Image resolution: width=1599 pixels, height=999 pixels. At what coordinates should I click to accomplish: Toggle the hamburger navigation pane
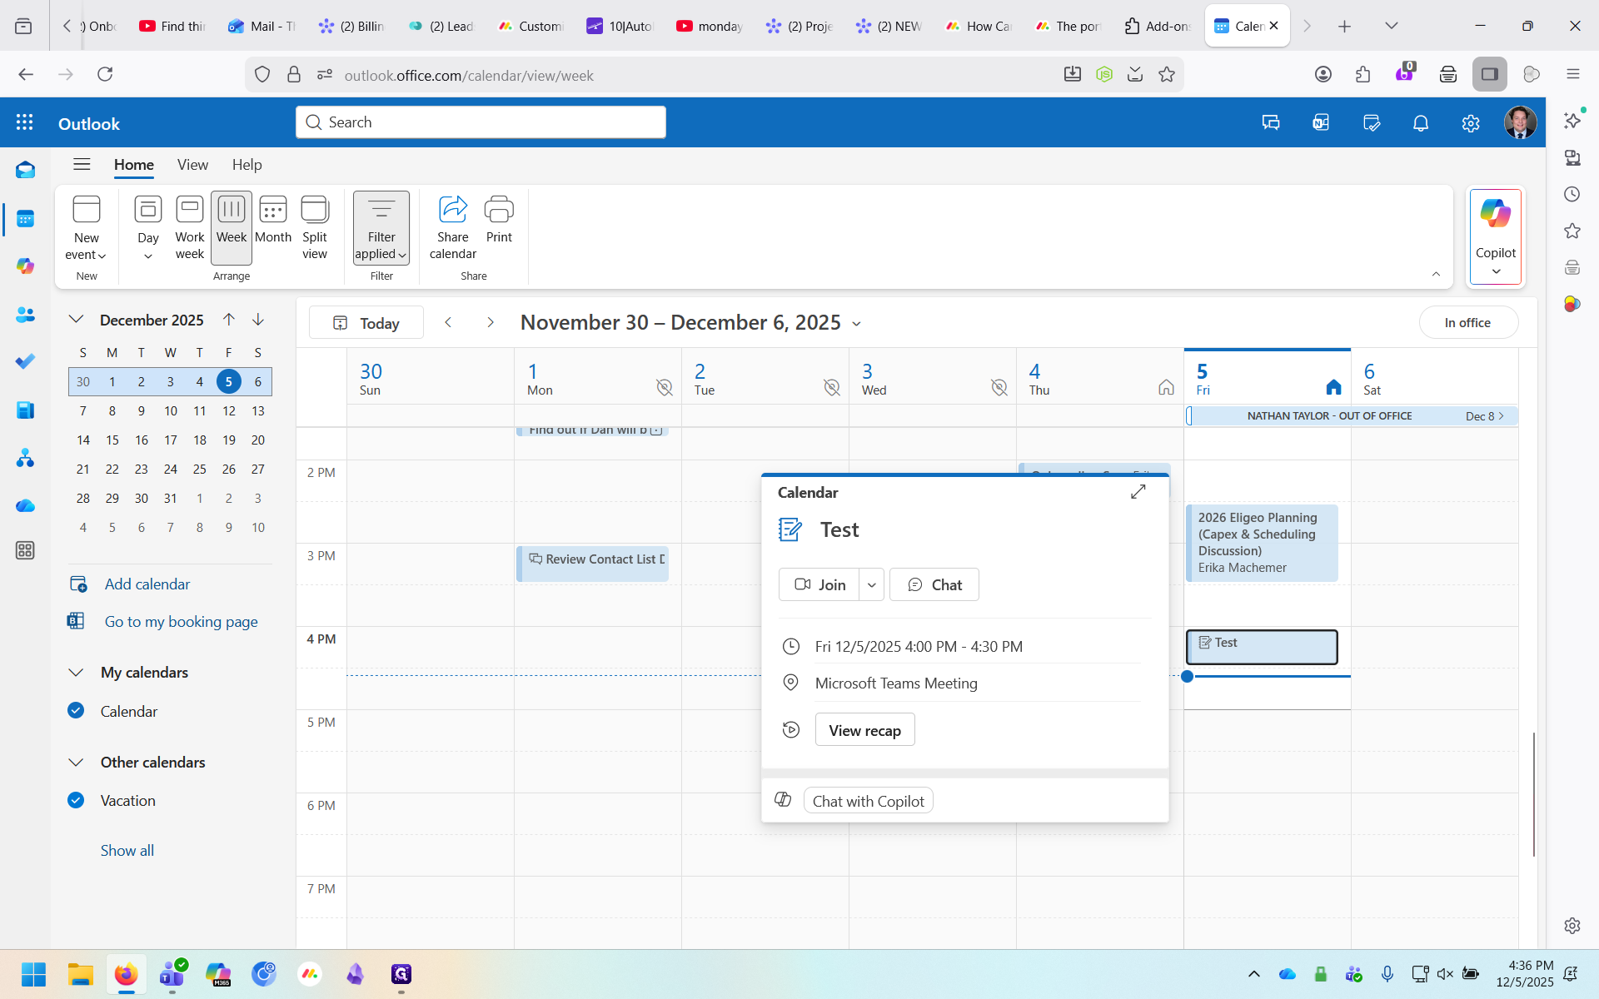coord(82,165)
